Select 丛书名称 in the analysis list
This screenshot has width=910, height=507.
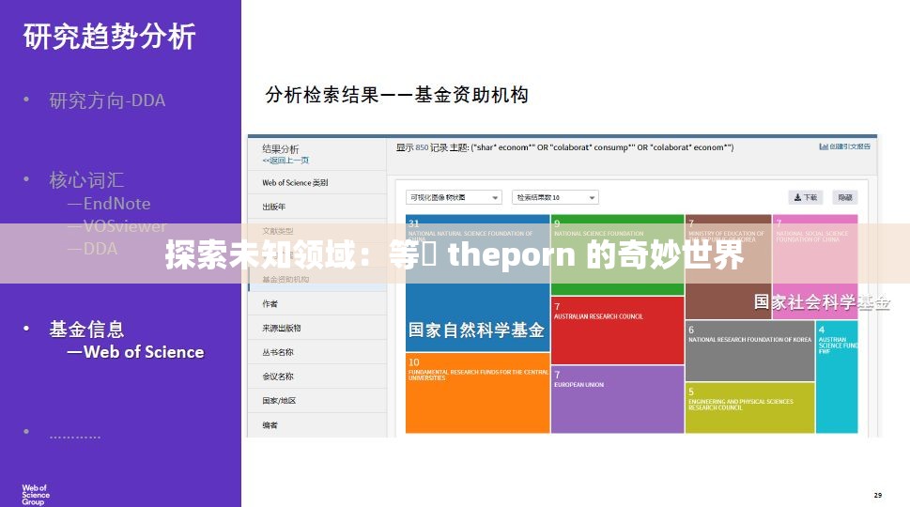316,352
